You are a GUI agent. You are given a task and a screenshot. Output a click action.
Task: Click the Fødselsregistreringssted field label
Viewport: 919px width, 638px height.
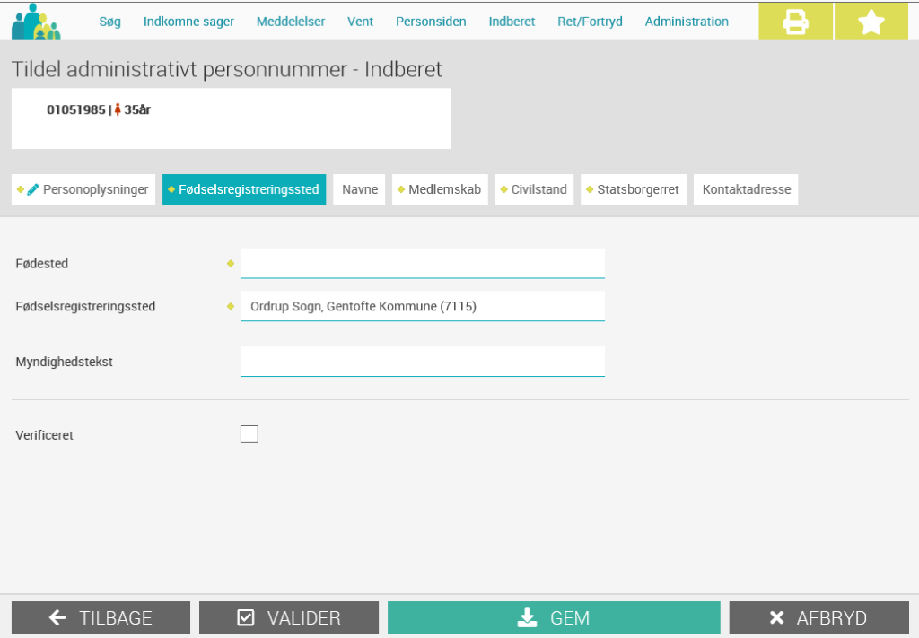[85, 306]
